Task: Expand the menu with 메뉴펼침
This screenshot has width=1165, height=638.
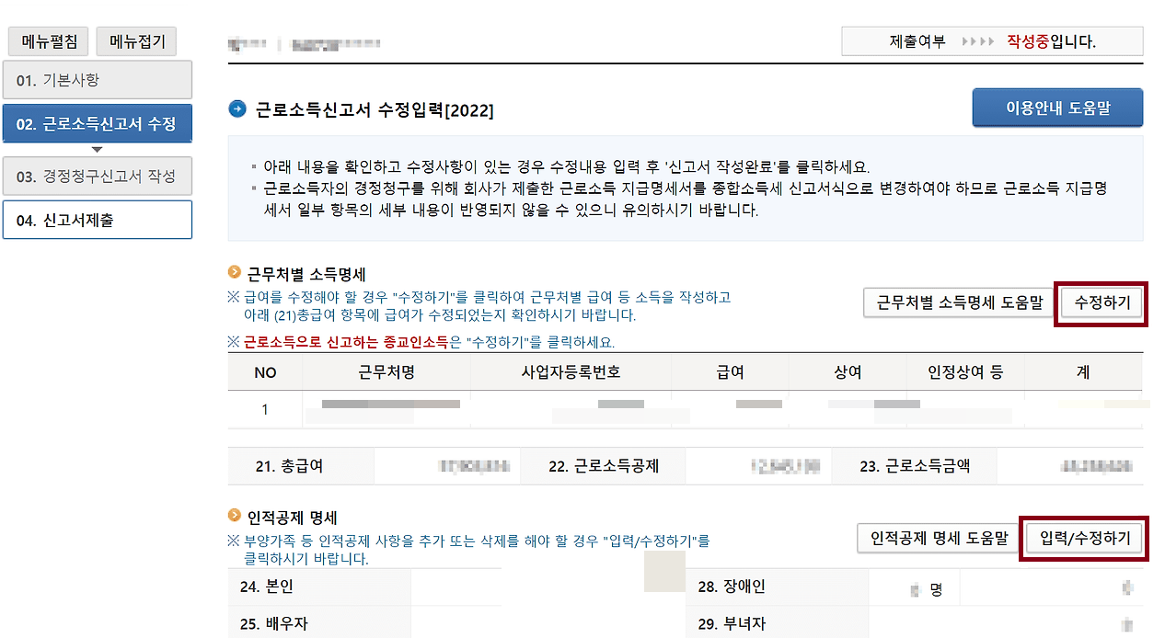Action: click(48, 40)
